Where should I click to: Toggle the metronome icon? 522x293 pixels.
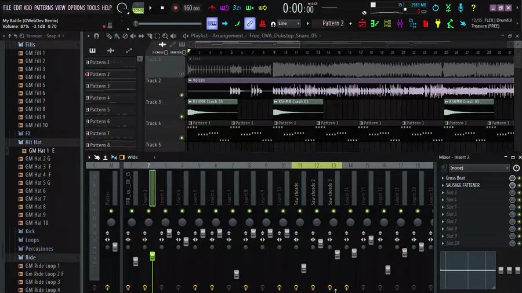point(212,8)
